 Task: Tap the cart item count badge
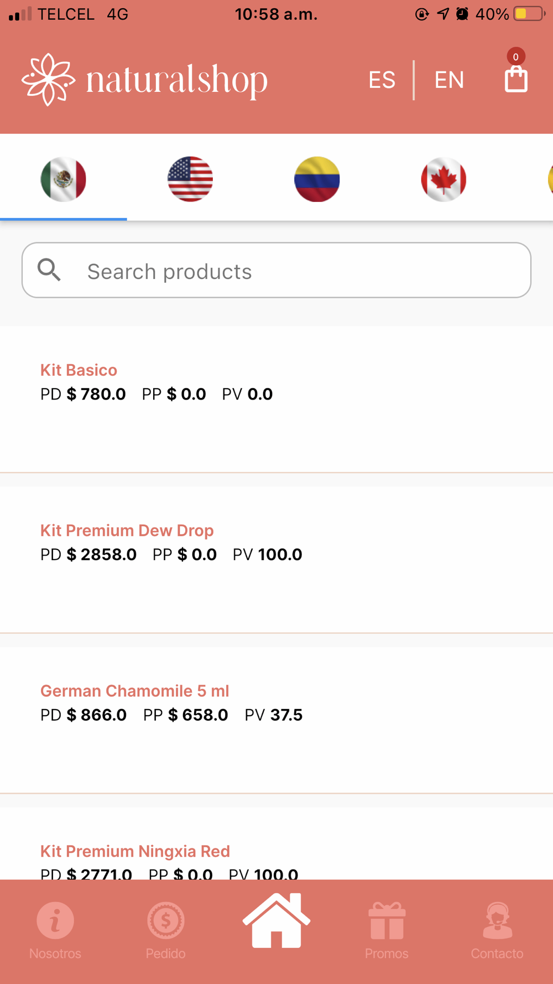515,56
